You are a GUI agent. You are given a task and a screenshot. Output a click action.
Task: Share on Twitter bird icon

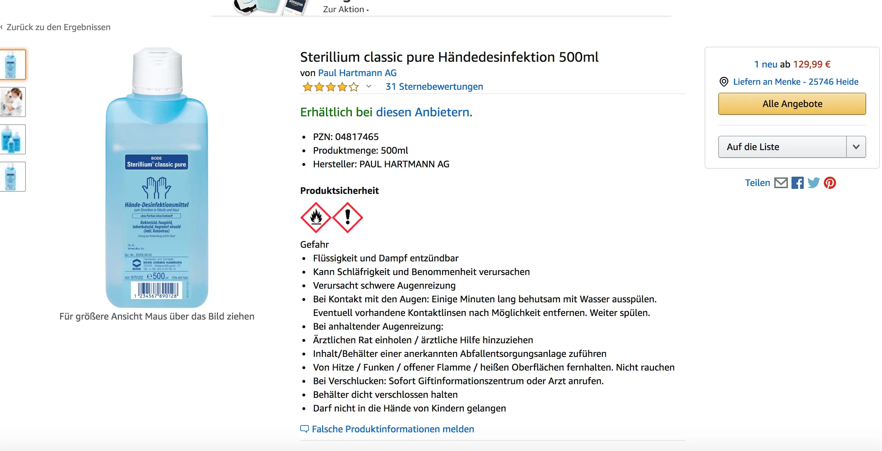[x=813, y=183]
